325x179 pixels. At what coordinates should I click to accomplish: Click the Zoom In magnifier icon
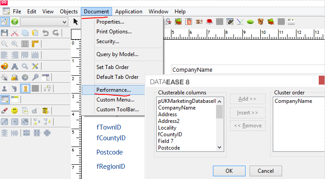[15, 44]
